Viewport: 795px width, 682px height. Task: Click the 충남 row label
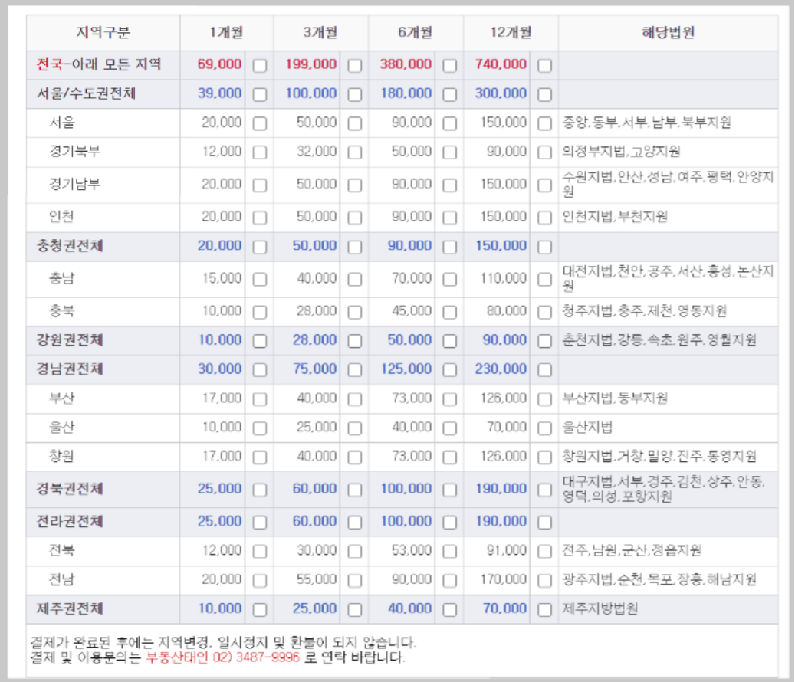click(x=61, y=278)
